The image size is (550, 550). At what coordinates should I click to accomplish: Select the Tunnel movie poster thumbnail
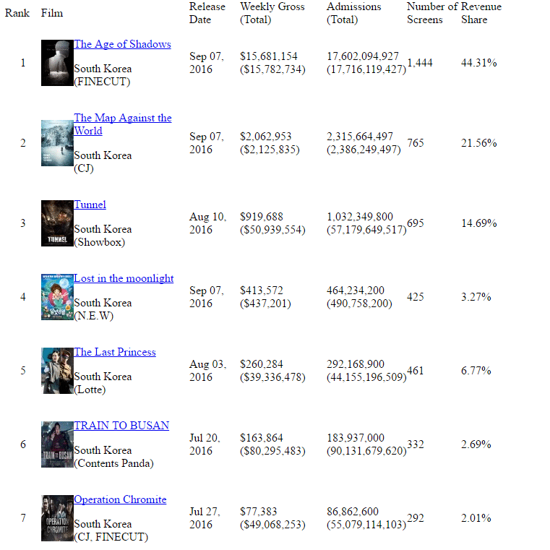pyautogui.click(x=57, y=223)
